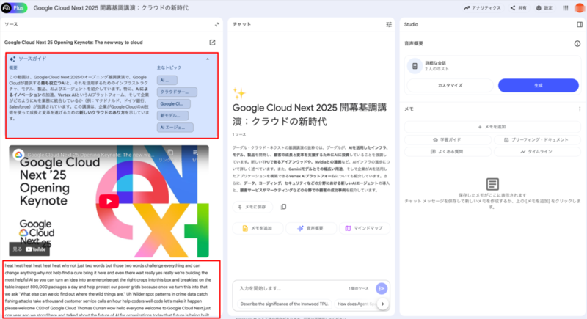Image resolution: width=587 pixels, height=319 pixels.
Task: Select the 新モデル... topic chip
Action: 172,116
